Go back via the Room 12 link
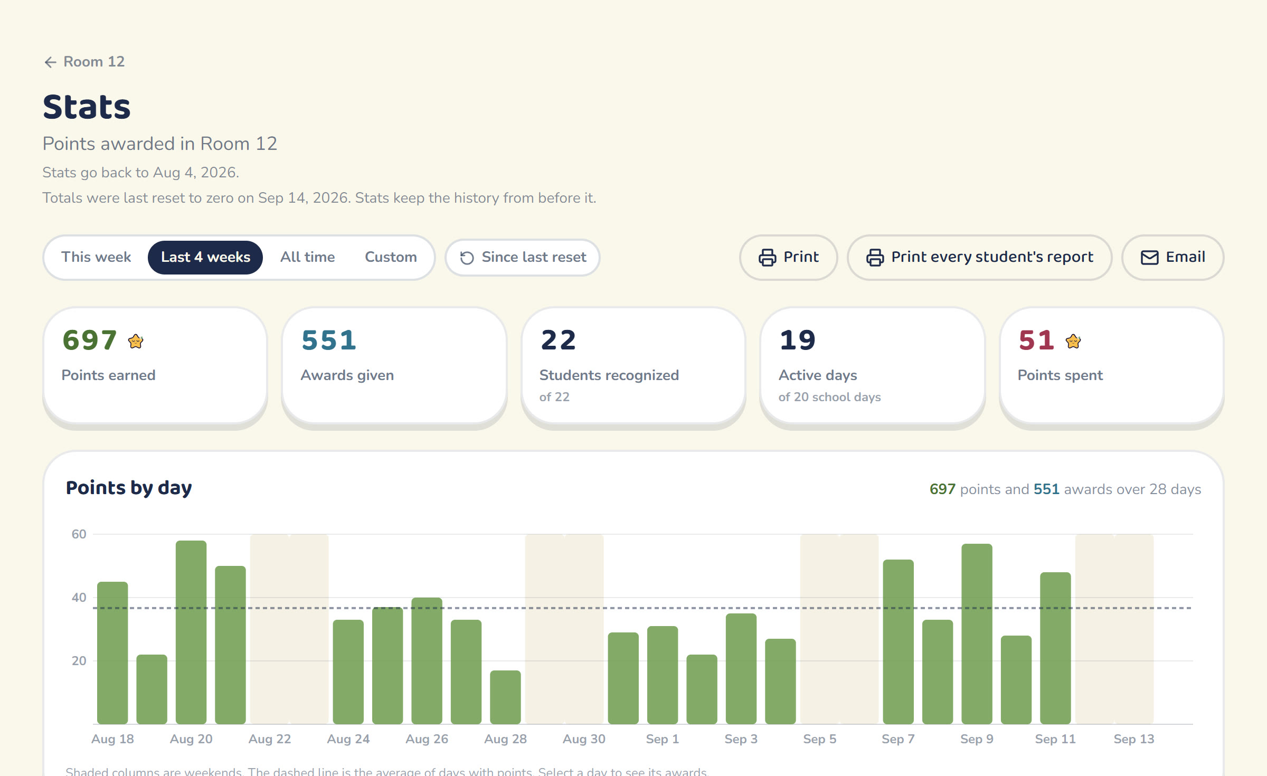Screen dimensions: 1267x776 (x=84, y=62)
